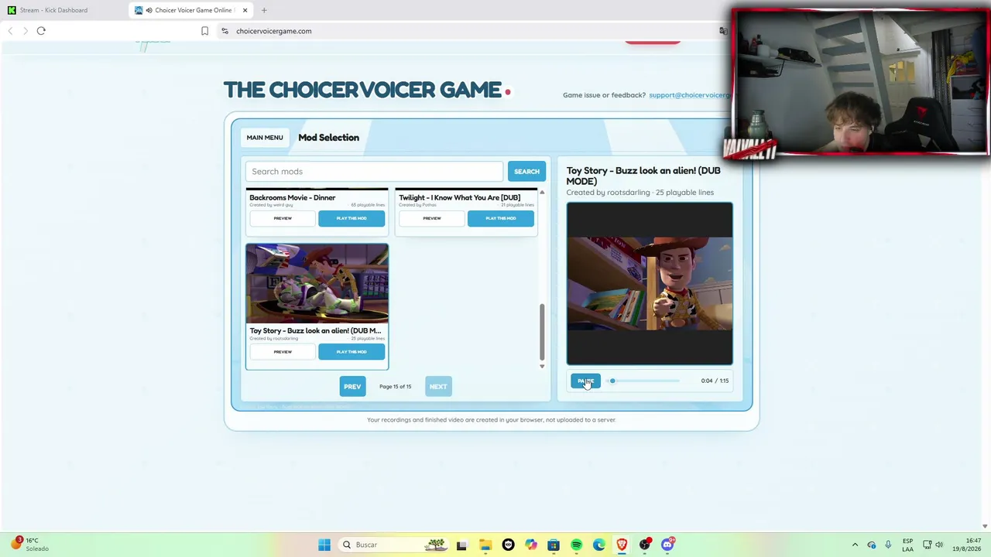Screen dimensions: 991x557
Task: Switch to the Stream - Kick Dashboard tab
Action: pyautogui.click(x=54, y=10)
